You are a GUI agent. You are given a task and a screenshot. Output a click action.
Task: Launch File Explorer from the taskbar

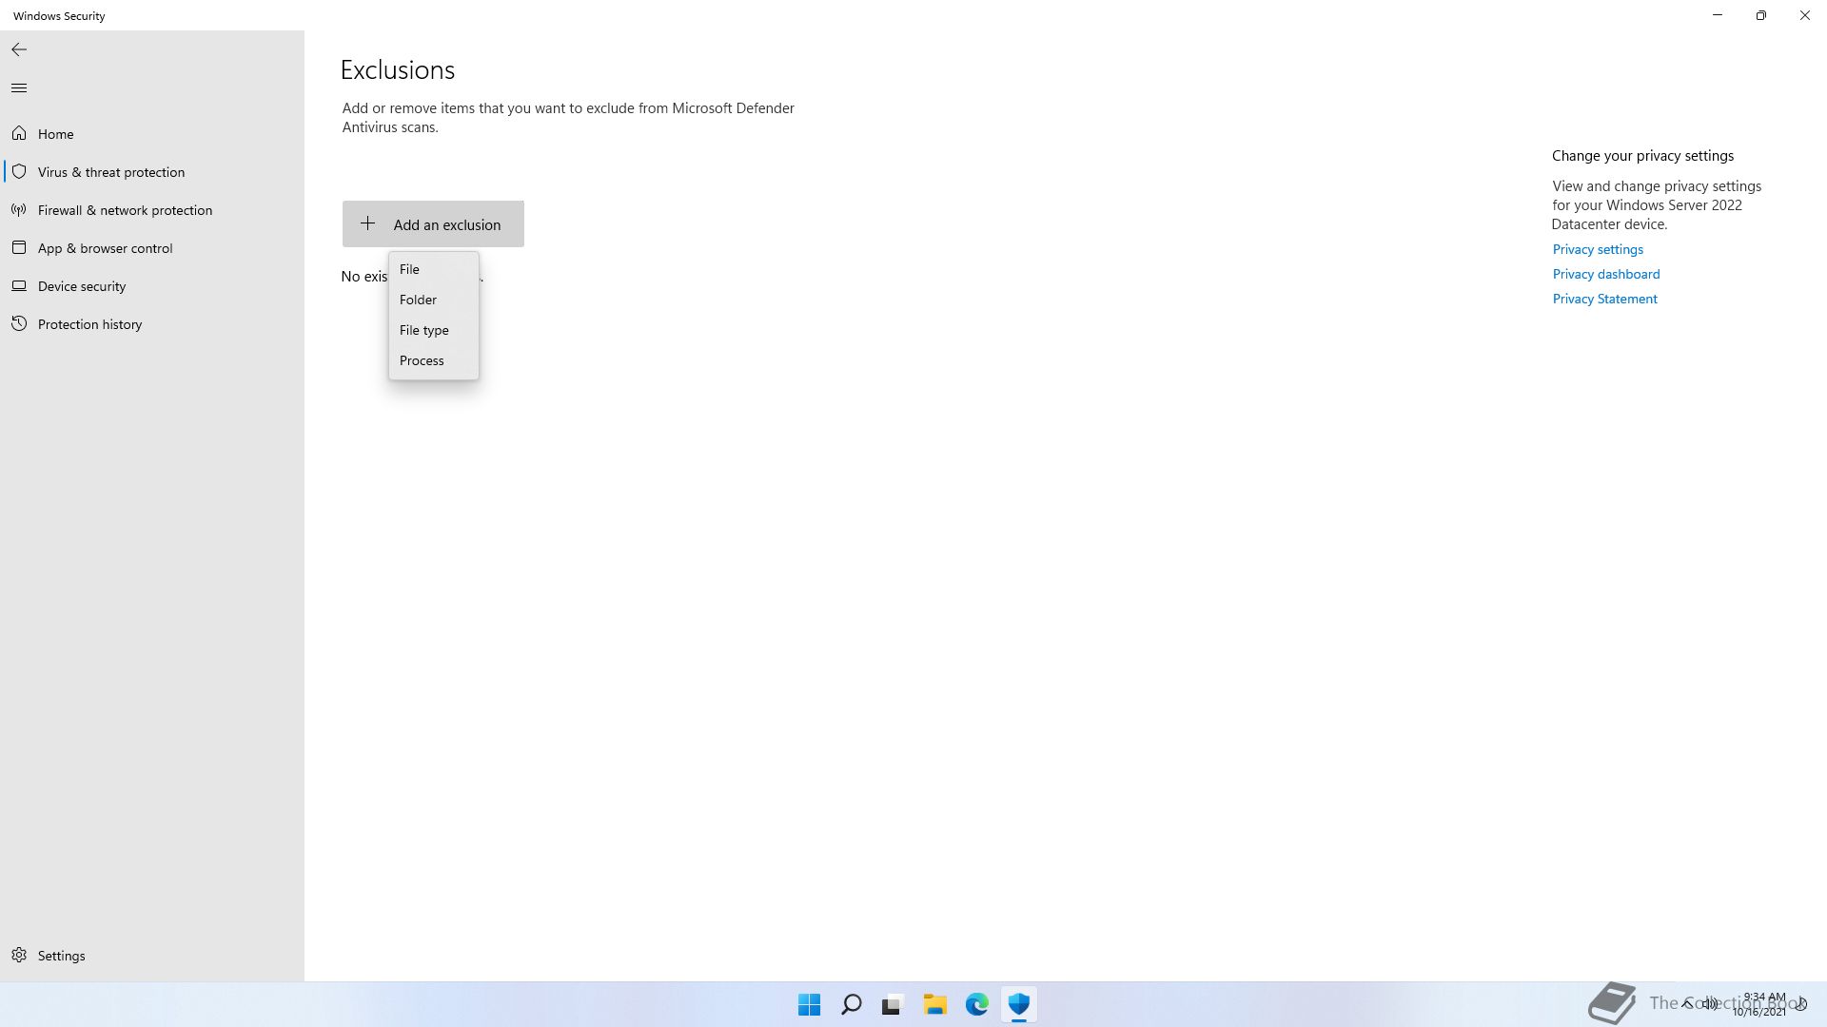pos(934,1004)
